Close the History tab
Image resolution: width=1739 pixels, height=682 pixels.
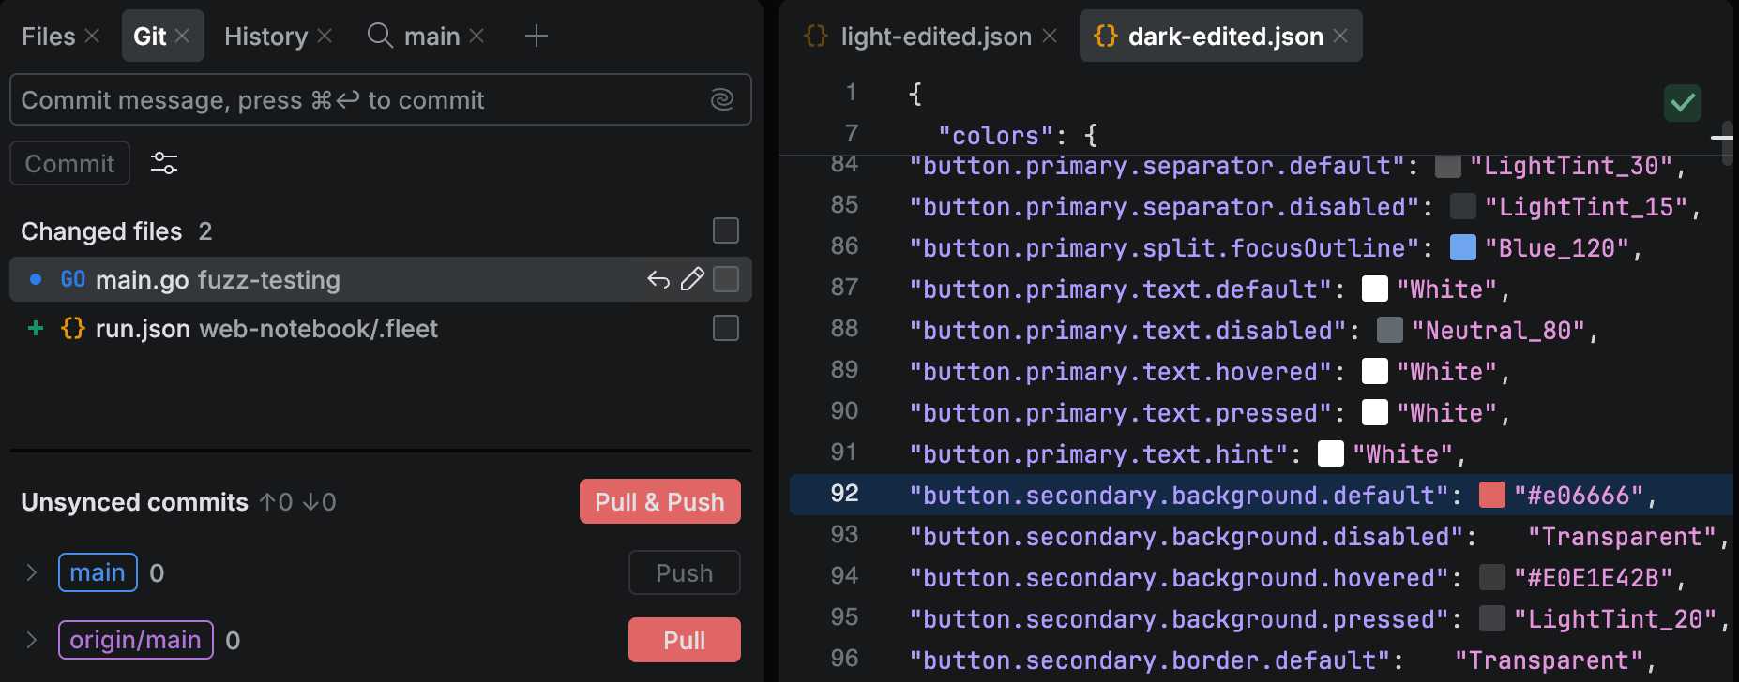325,37
